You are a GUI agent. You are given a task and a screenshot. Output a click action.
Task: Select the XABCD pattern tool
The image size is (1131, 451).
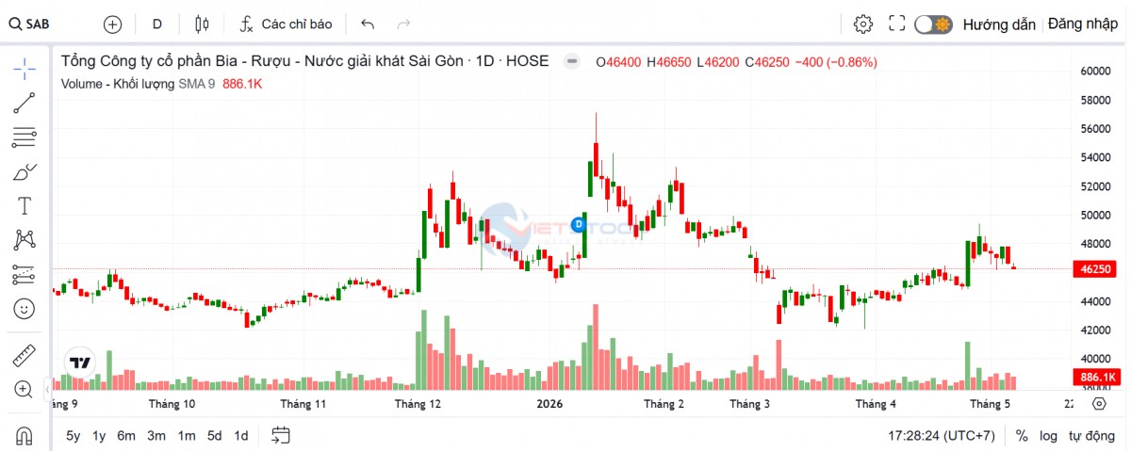25,239
